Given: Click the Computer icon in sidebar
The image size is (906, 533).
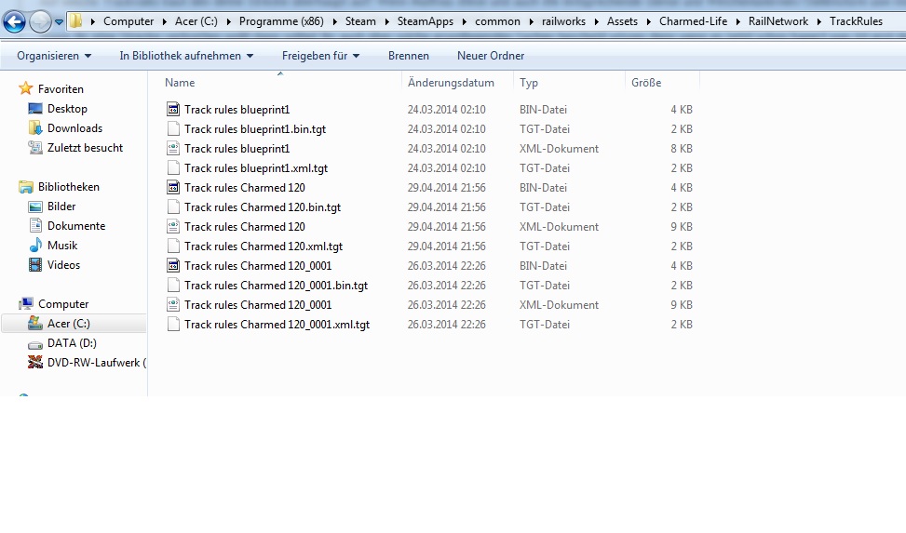Looking at the screenshot, I should coord(25,304).
